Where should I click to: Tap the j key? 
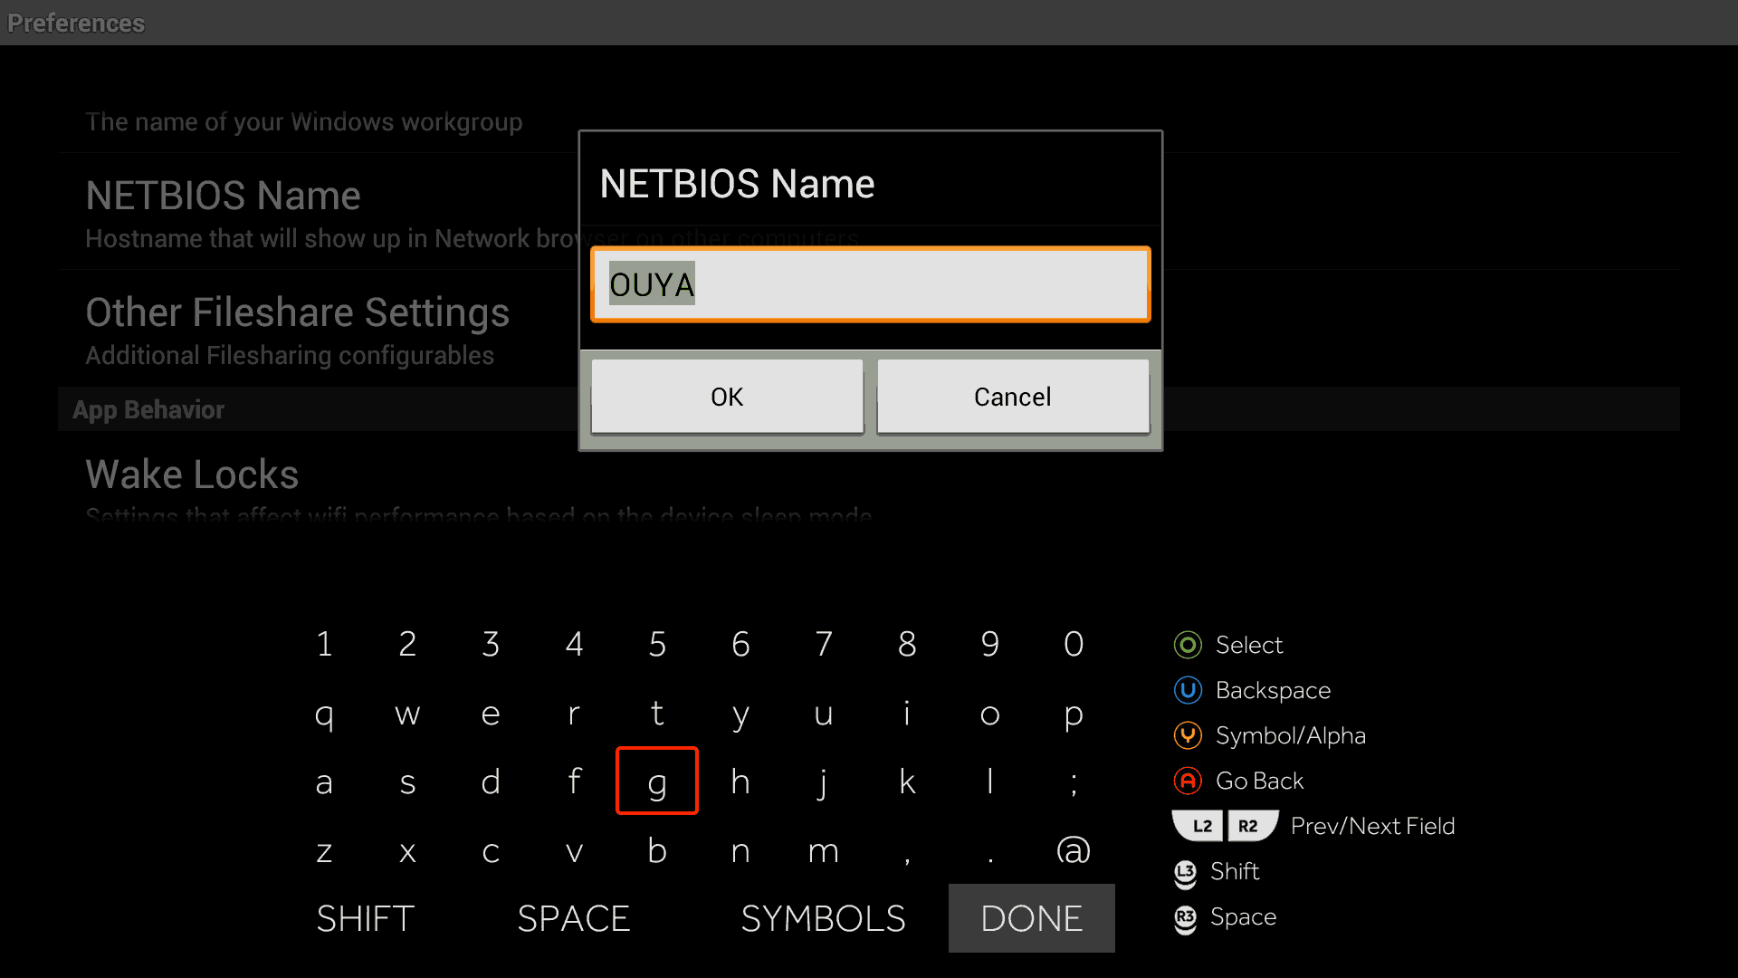(824, 781)
